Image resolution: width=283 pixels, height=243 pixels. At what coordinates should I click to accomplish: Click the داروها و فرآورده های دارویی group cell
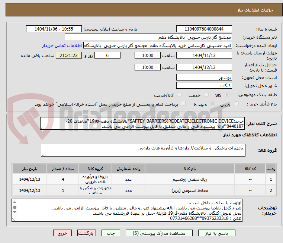click(x=95, y=179)
